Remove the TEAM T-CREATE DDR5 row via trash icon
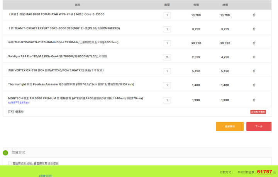The height and width of the screenshot is (177, 278). click(x=254, y=29)
